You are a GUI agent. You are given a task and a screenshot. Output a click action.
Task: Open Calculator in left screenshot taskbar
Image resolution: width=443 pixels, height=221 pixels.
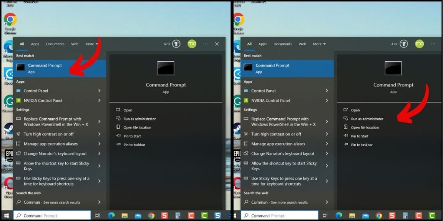(x=178, y=216)
